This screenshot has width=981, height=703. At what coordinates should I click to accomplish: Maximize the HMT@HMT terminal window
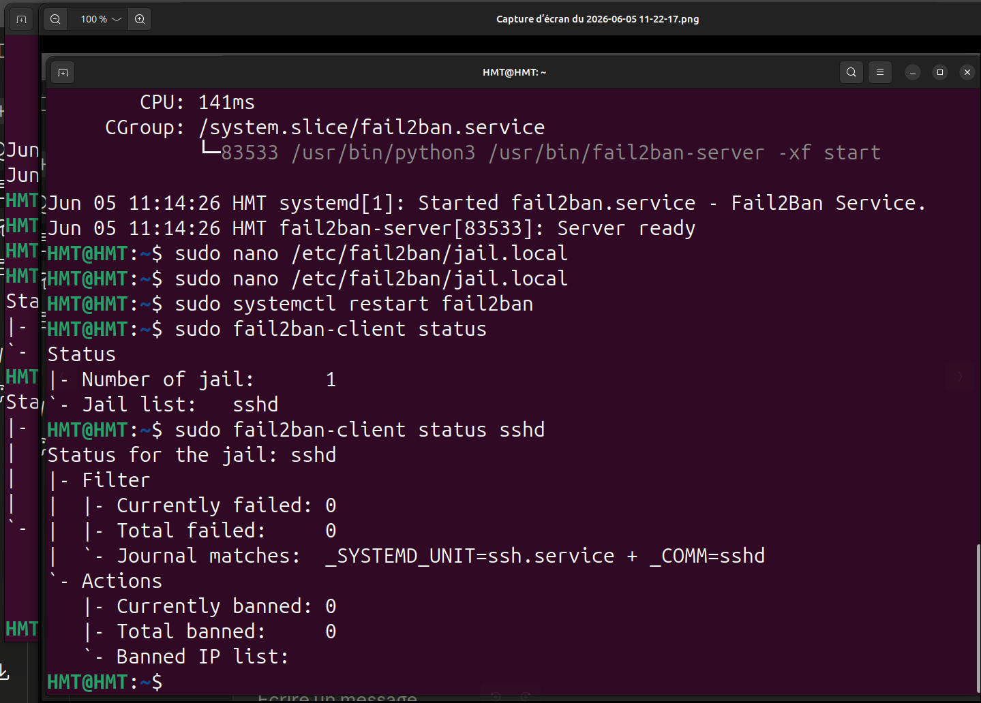point(940,72)
